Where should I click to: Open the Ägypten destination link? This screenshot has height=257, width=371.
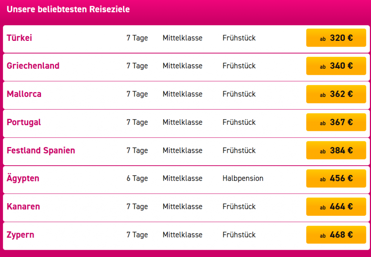click(23, 178)
